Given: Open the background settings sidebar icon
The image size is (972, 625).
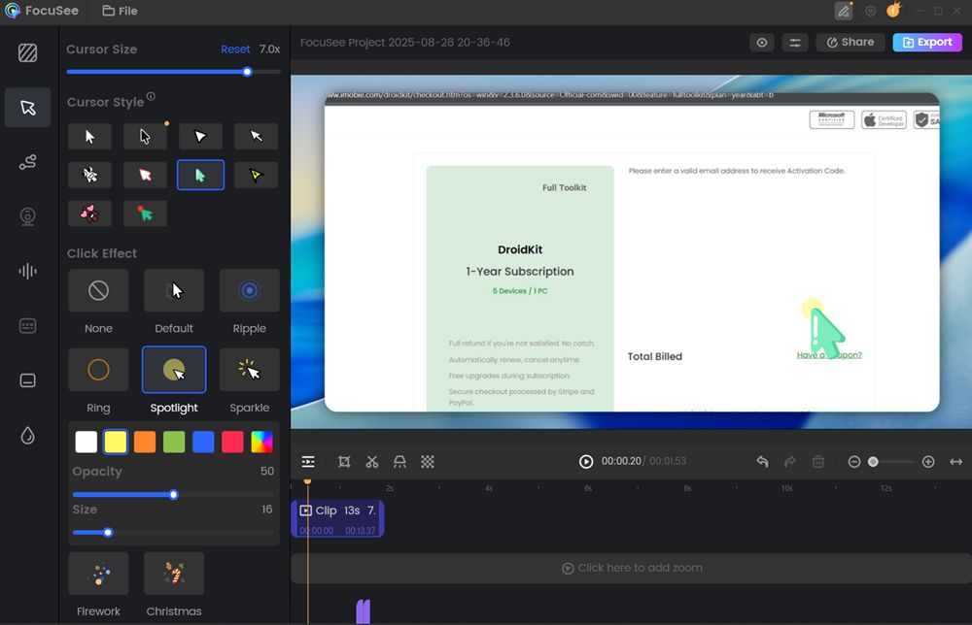Looking at the screenshot, I should (28, 53).
